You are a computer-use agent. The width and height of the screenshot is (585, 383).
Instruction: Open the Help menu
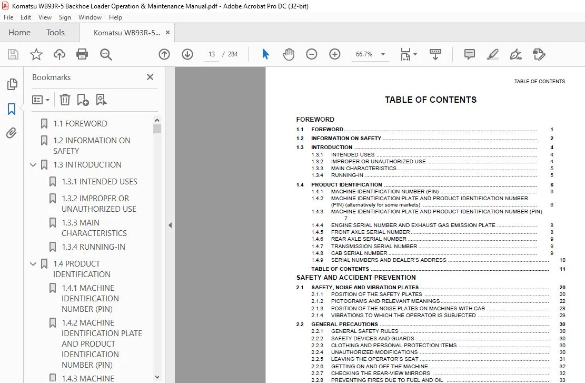(x=115, y=17)
